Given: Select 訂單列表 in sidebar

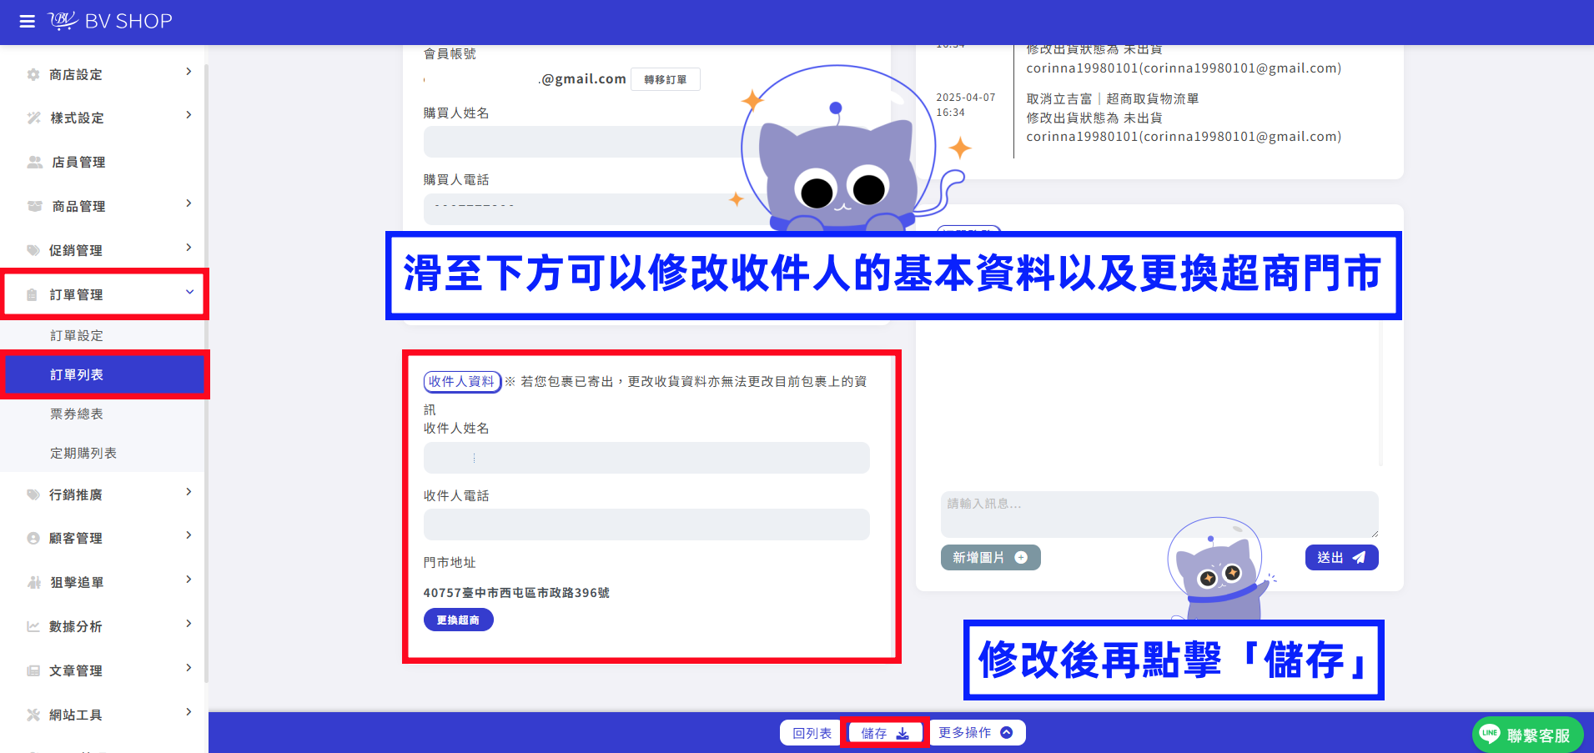Looking at the screenshot, I should [103, 374].
